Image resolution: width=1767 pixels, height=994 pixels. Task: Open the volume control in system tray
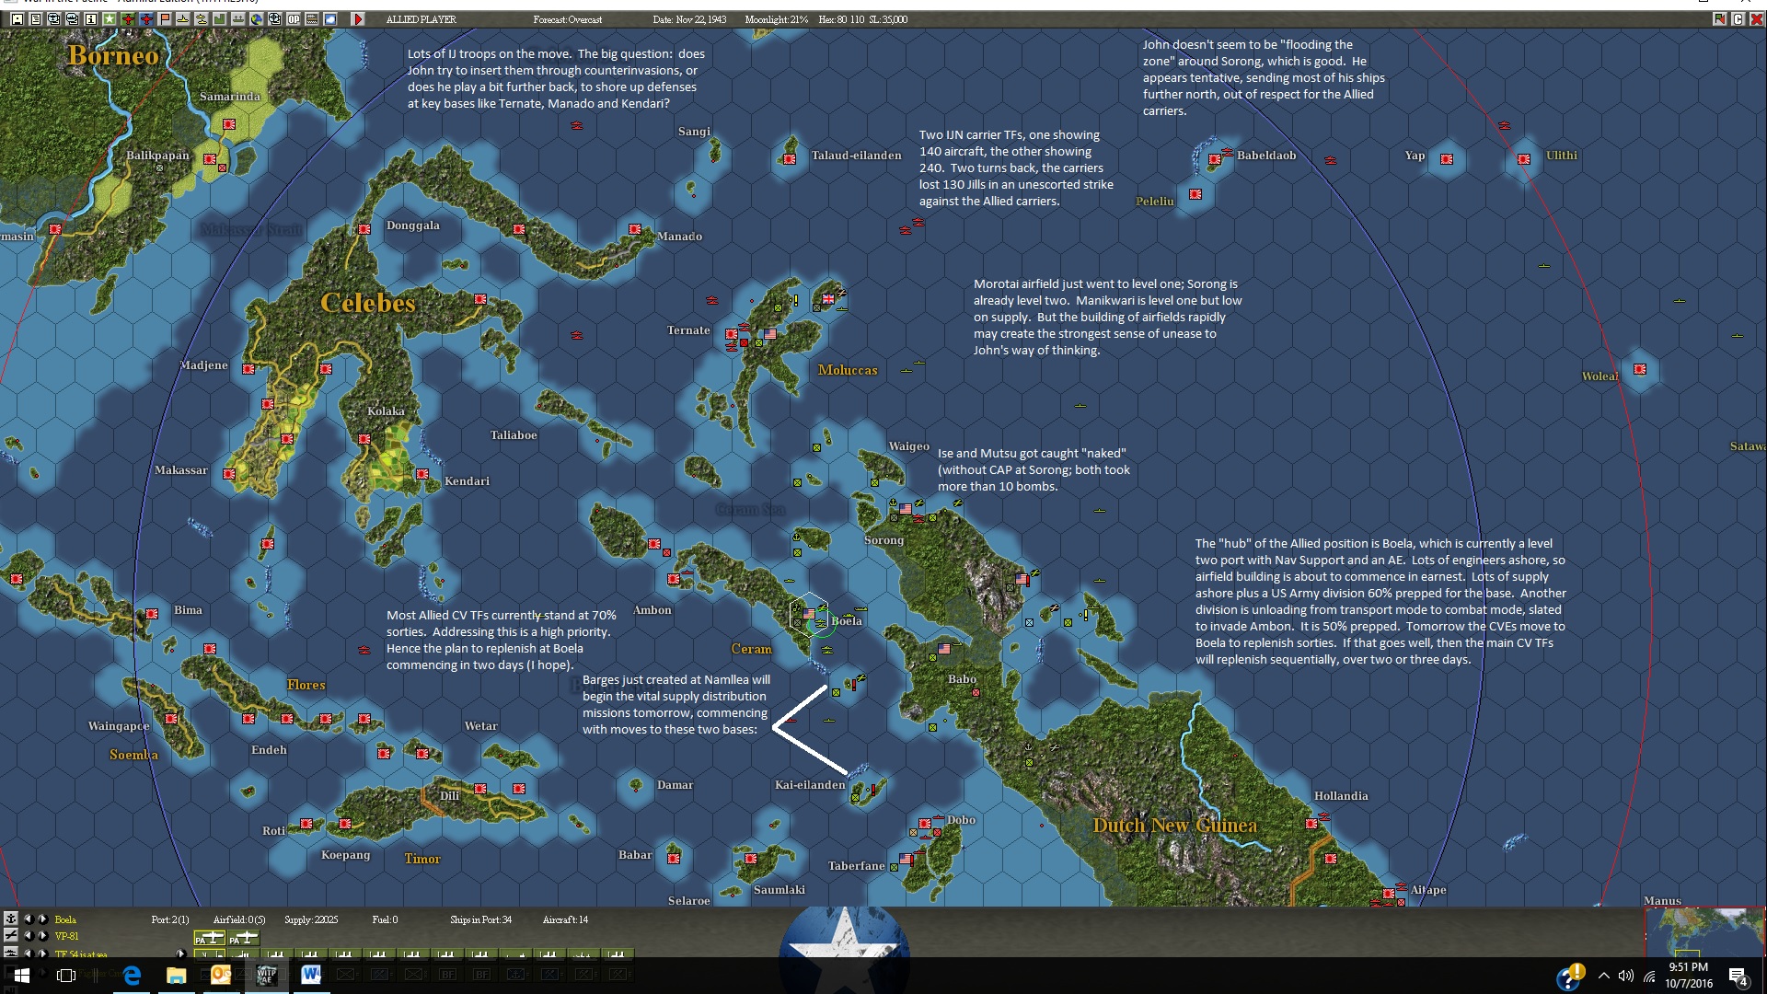1626,976
